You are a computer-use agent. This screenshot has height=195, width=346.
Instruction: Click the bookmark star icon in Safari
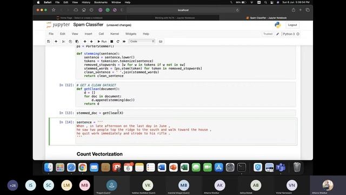[x=54, y=10]
